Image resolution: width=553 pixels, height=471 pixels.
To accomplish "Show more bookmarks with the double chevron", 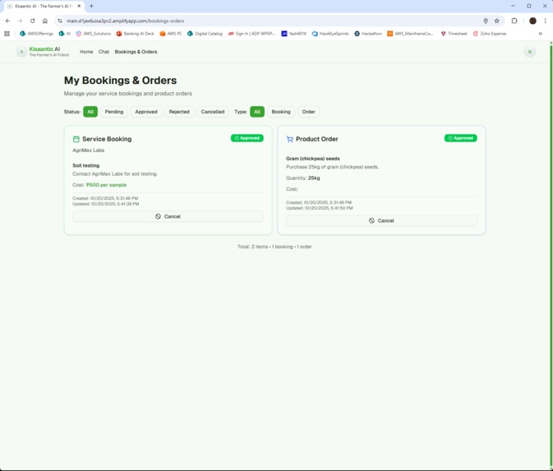I will pos(540,34).
